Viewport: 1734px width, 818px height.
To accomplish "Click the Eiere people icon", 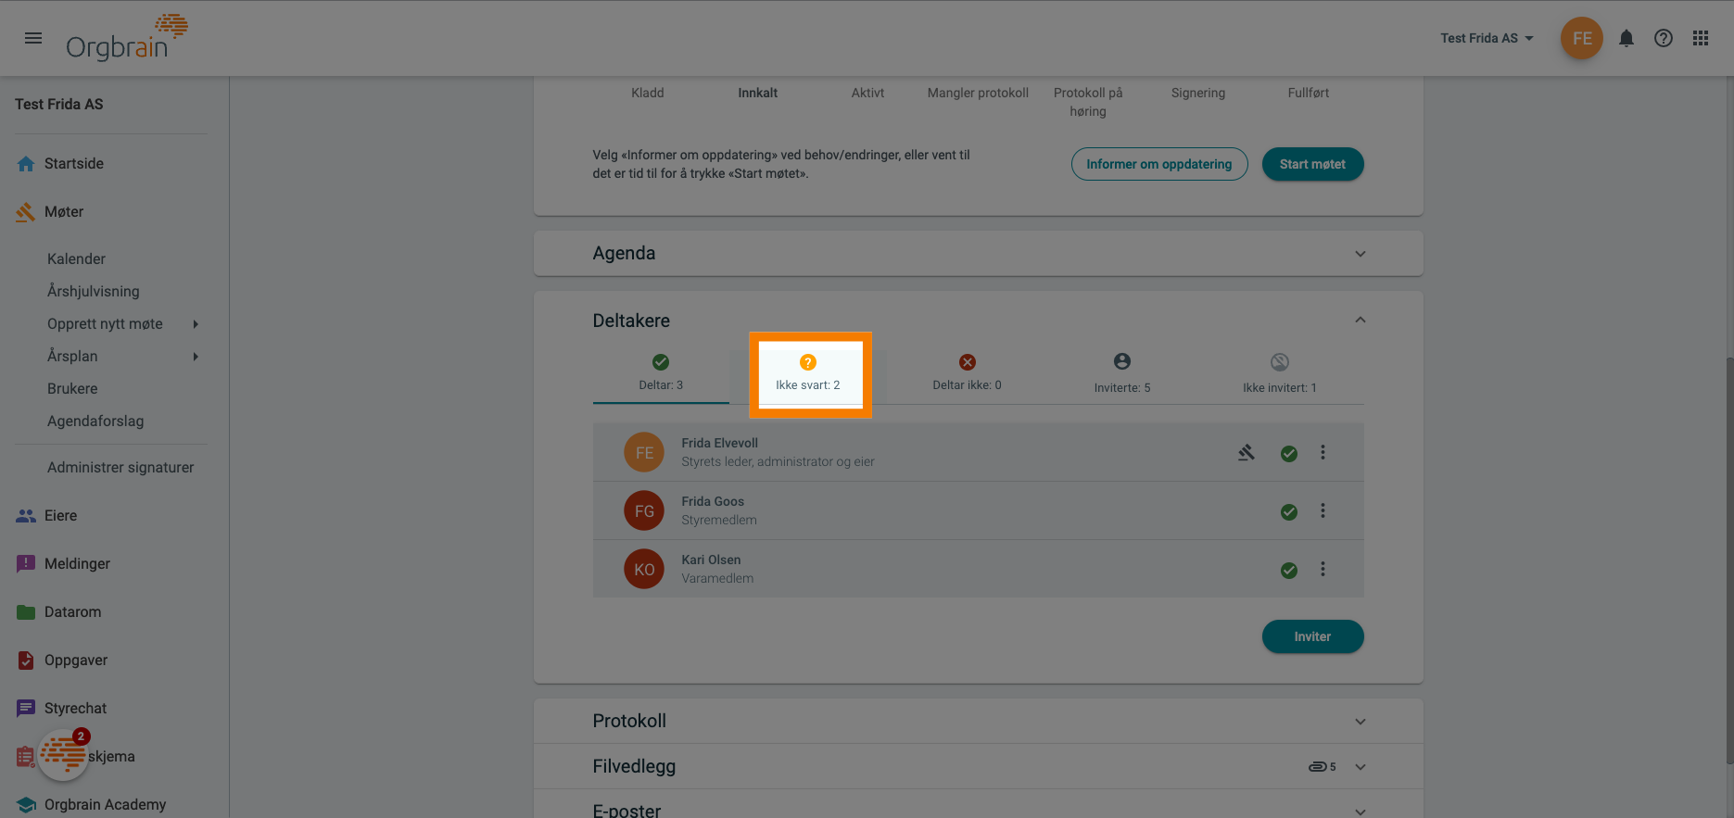I will (x=26, y=516).
